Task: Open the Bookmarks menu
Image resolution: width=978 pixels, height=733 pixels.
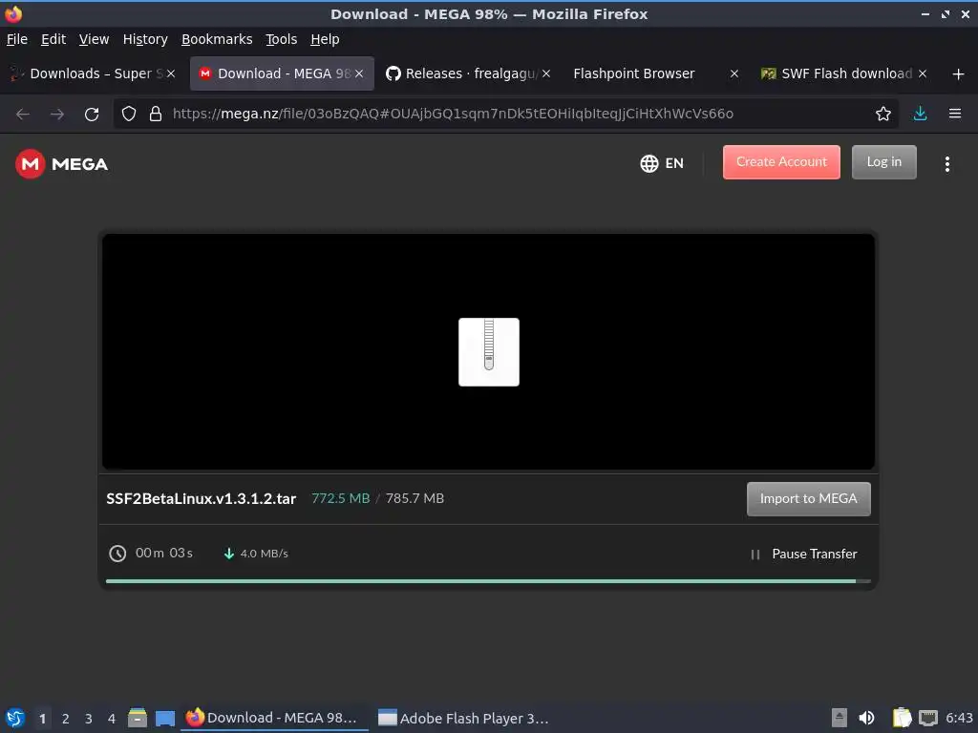Action: point(217,39)
